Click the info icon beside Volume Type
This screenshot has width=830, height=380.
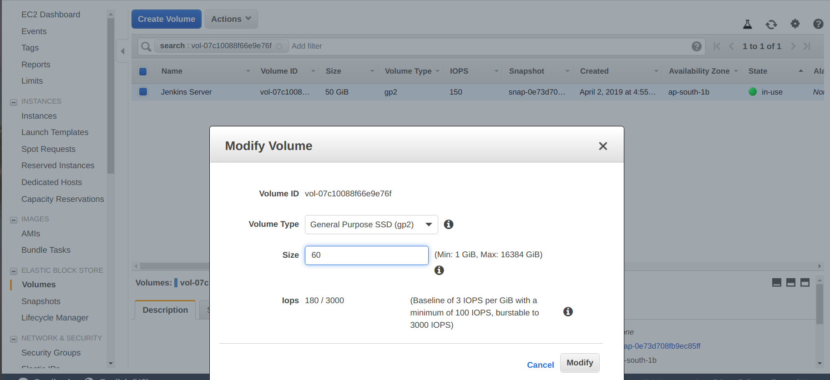click(x=448, y=225)
